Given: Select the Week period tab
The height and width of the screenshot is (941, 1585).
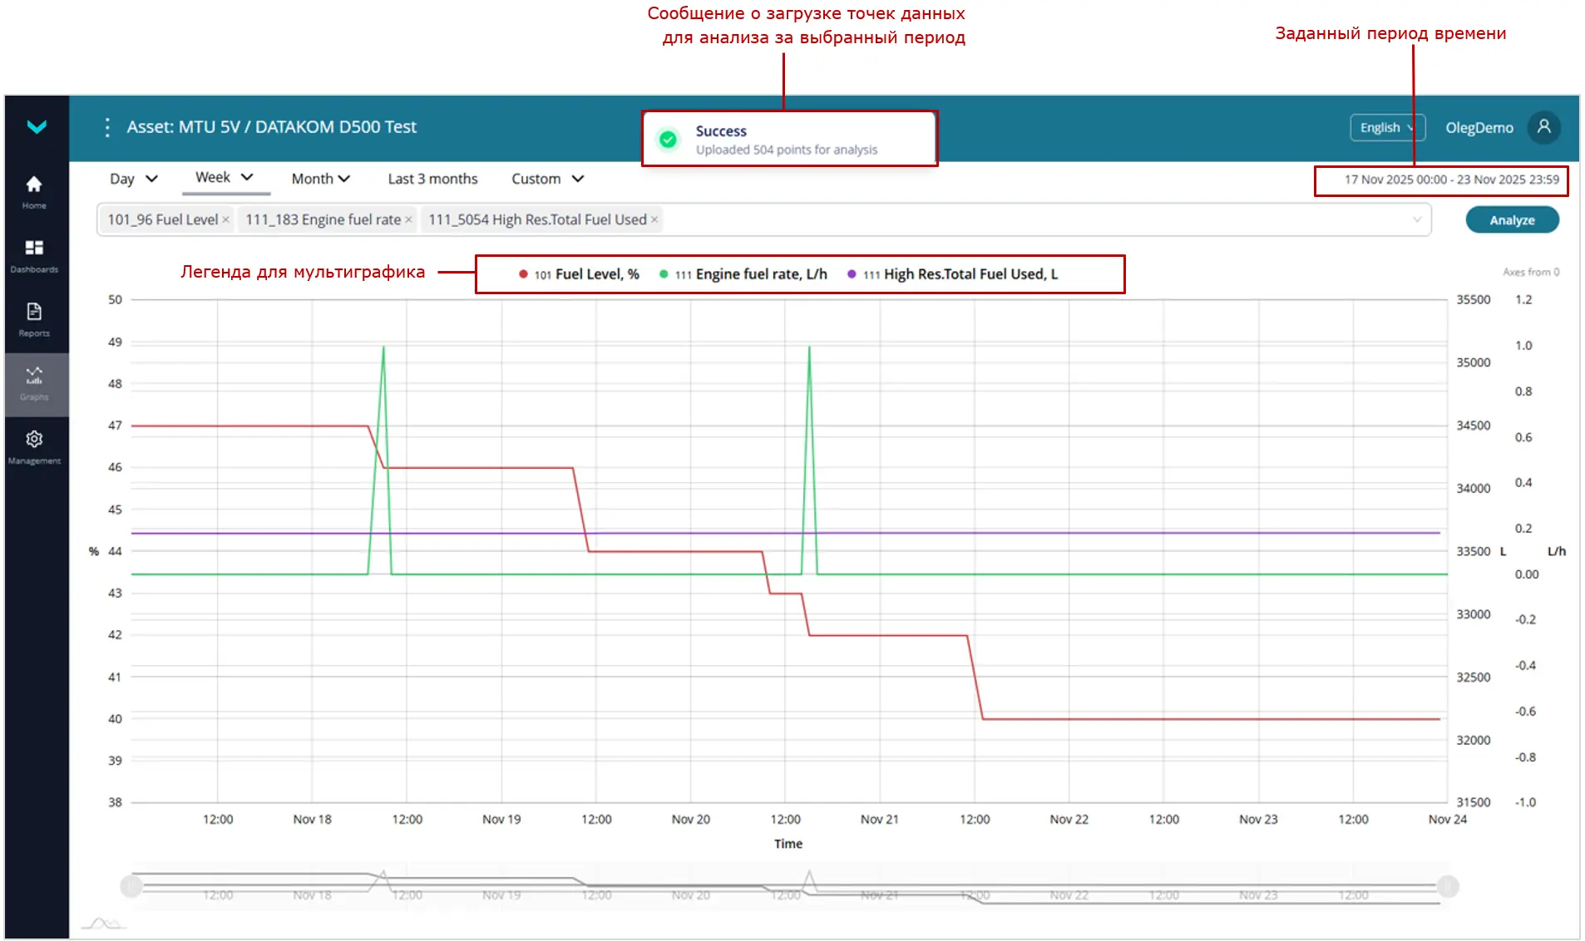Looking at the screenshot, I should (x=224, y=178).
